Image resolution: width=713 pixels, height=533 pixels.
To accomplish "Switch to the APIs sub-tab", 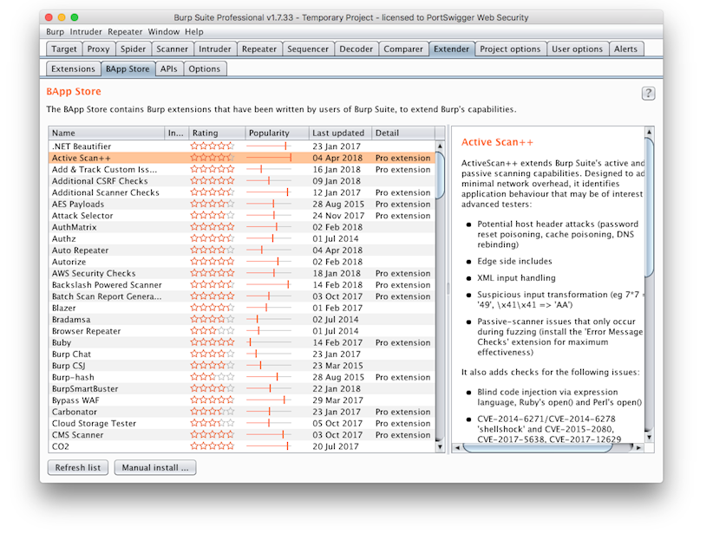I will click(x=168, y=69).
